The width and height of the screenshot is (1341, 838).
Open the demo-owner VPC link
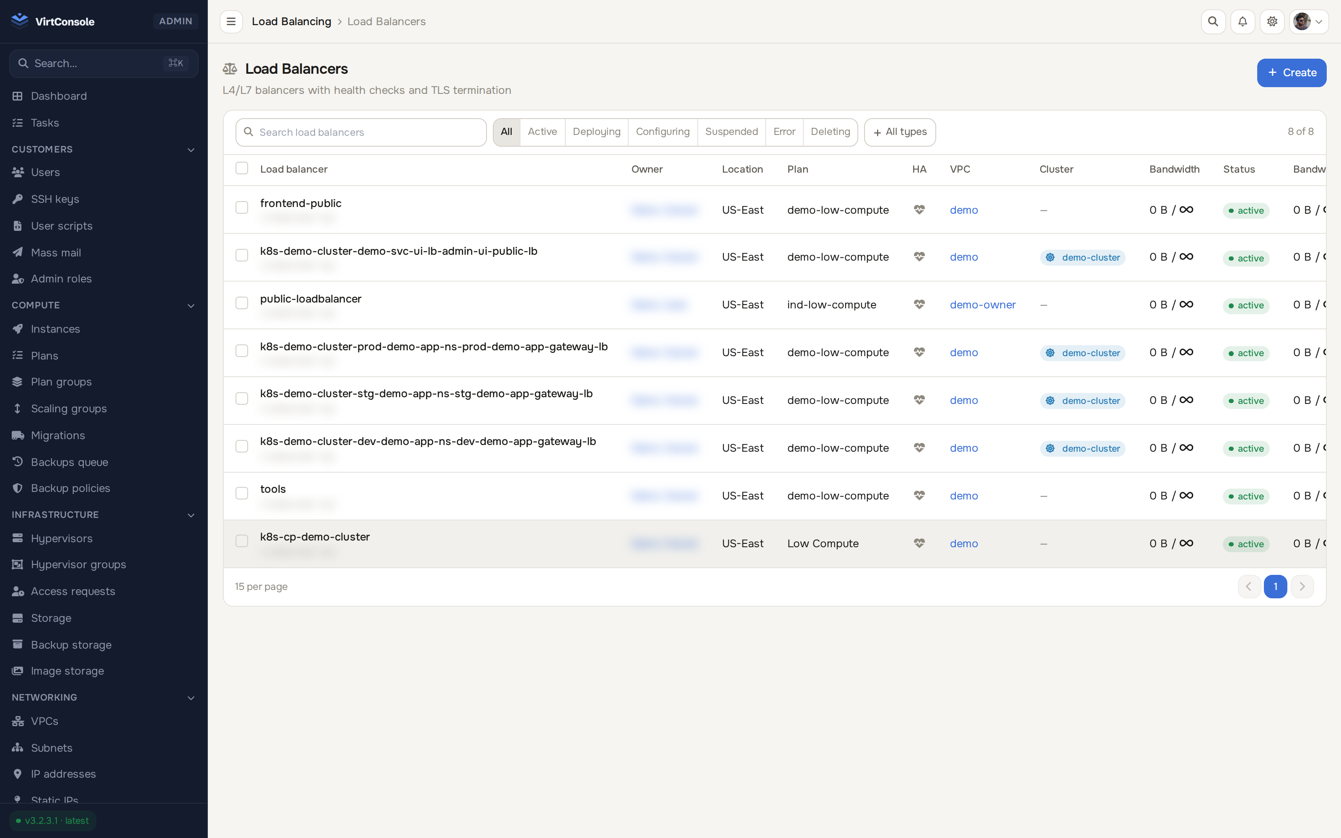pos(982,305)
